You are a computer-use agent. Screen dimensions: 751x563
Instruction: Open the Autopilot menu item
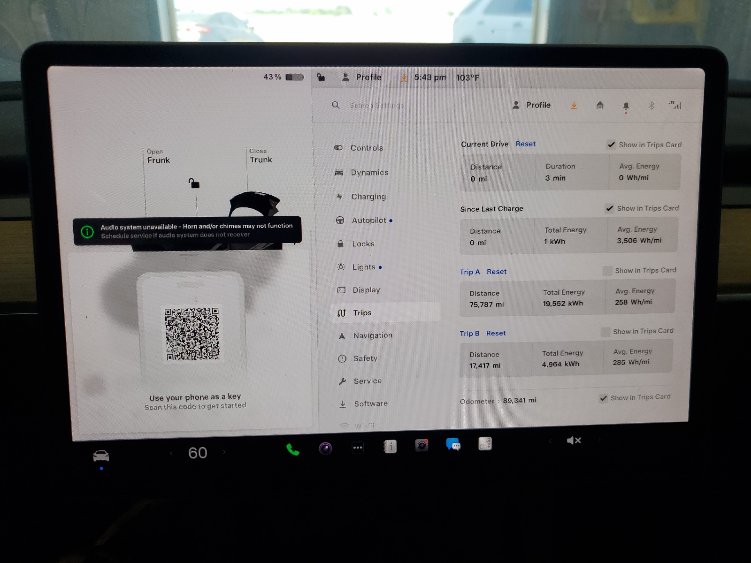pyautogui.click(x=364, y=220)
